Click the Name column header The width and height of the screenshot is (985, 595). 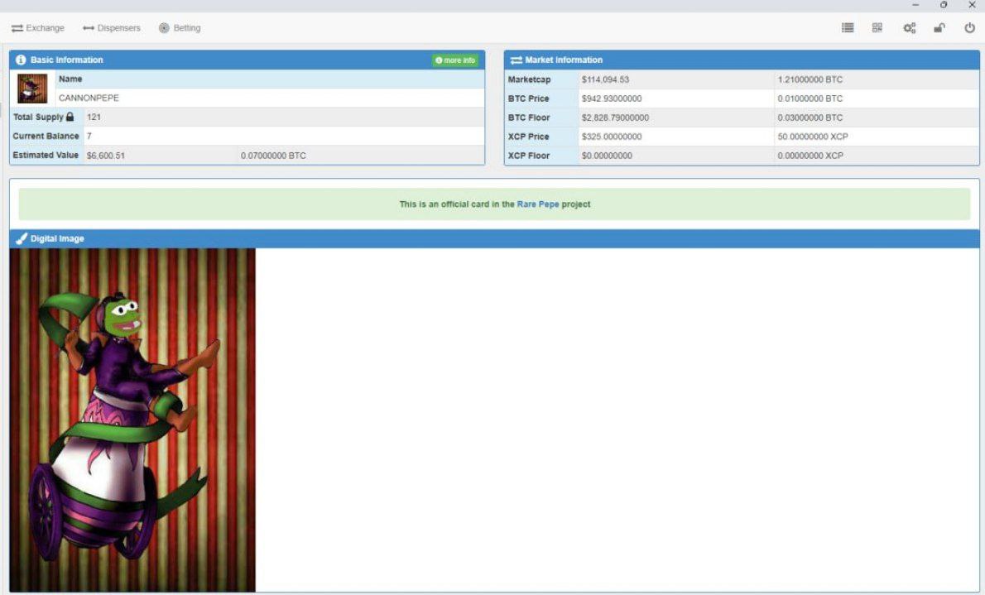click(x=70, y=79)
